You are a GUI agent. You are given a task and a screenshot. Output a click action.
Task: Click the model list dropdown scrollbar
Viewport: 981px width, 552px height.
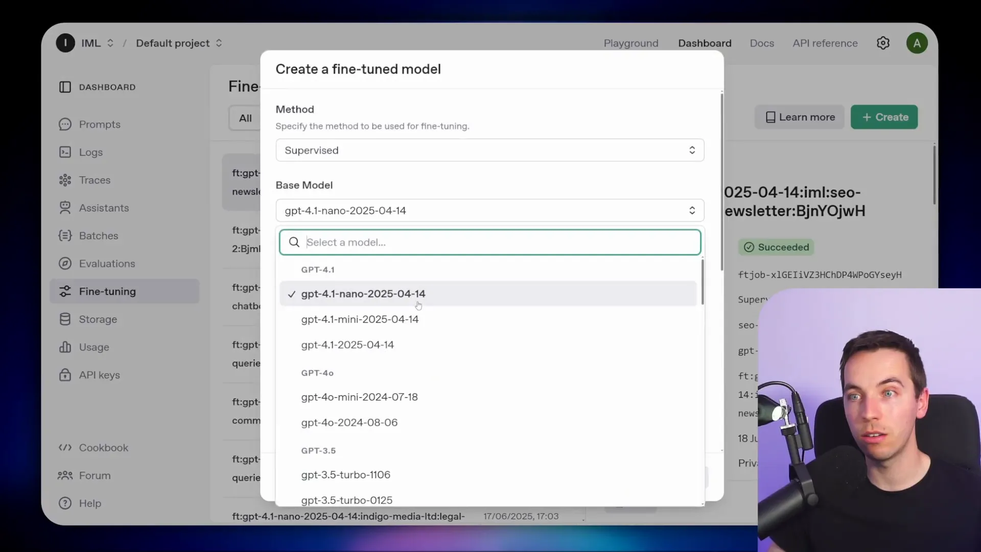tap(703, 282)
